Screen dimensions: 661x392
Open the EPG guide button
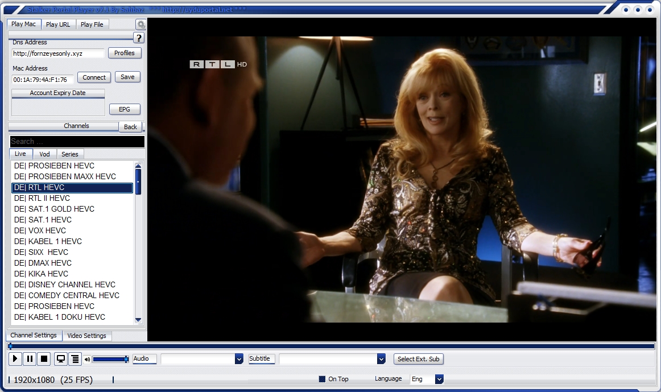[124, 109]
